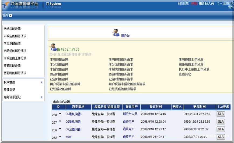Image resolution: width=234 pixels, height=143 pixels.
Task: Select 故障登记 in the left menu
Action: (x=9, y=90)
